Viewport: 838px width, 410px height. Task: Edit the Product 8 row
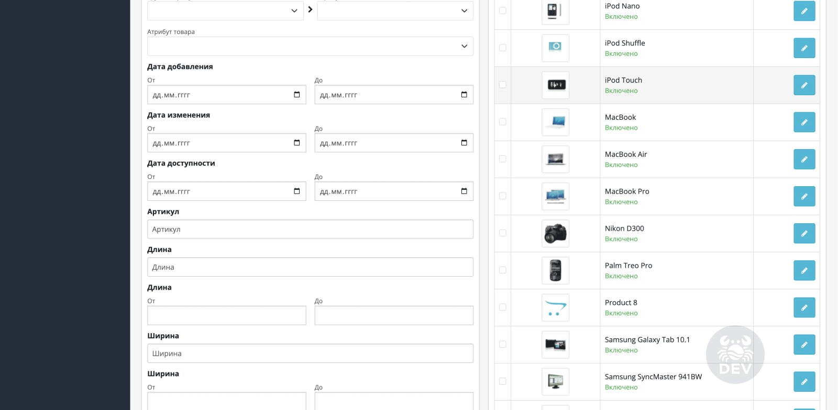coord(804,308)
